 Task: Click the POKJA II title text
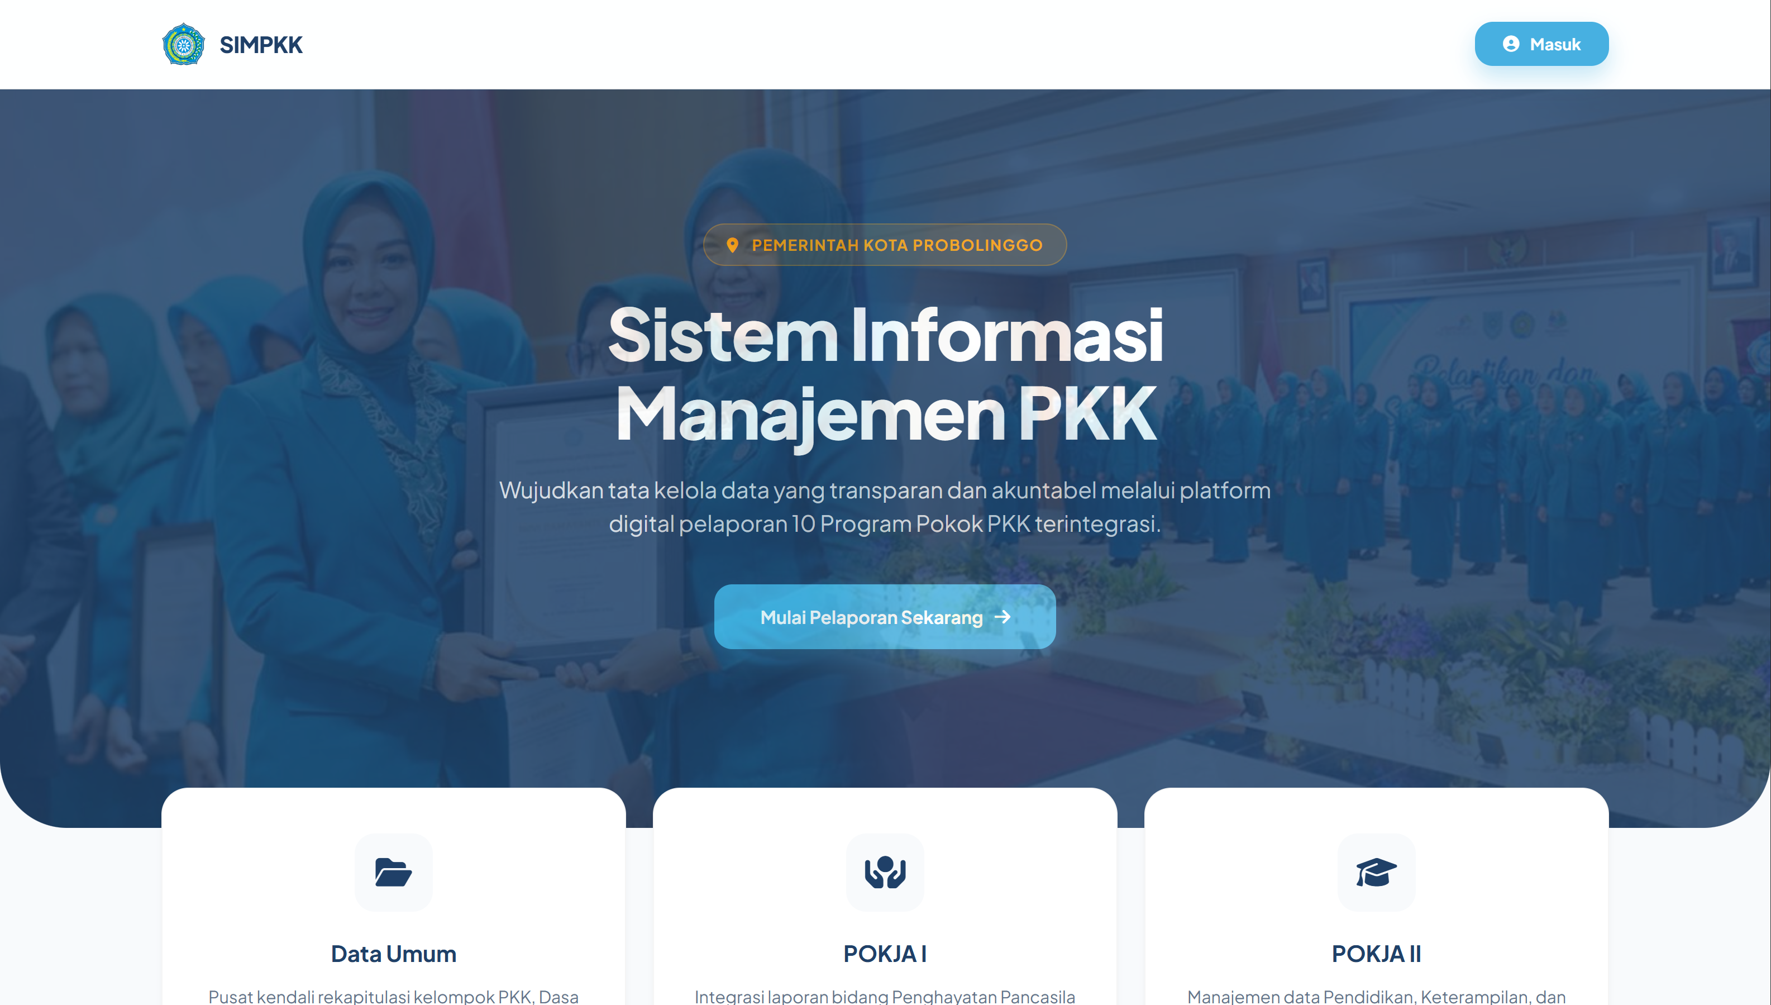pyautogui.click(x=1376, y=954)
